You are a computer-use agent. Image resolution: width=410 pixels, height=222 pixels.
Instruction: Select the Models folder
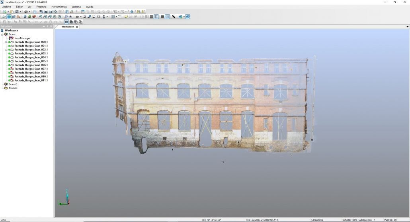pos(13,88)
